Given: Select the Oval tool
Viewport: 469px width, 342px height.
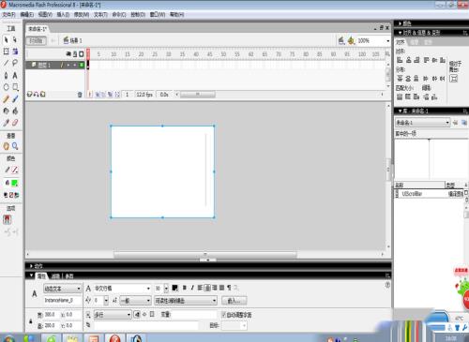Looking at the screenshot, I should (6, 87).
